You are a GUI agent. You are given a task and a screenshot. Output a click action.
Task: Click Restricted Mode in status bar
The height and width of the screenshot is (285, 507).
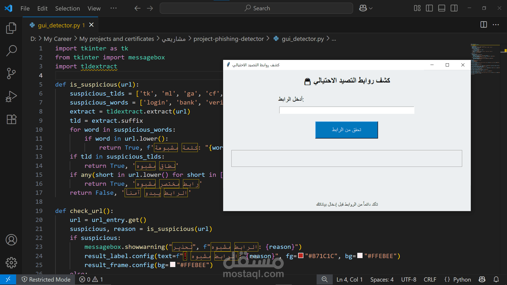(x=46, y=279)
